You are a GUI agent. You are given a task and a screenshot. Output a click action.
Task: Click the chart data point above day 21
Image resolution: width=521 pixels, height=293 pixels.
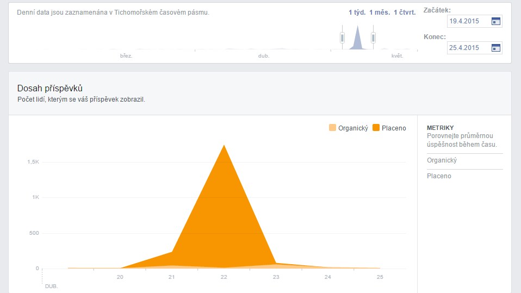(172, 252)
